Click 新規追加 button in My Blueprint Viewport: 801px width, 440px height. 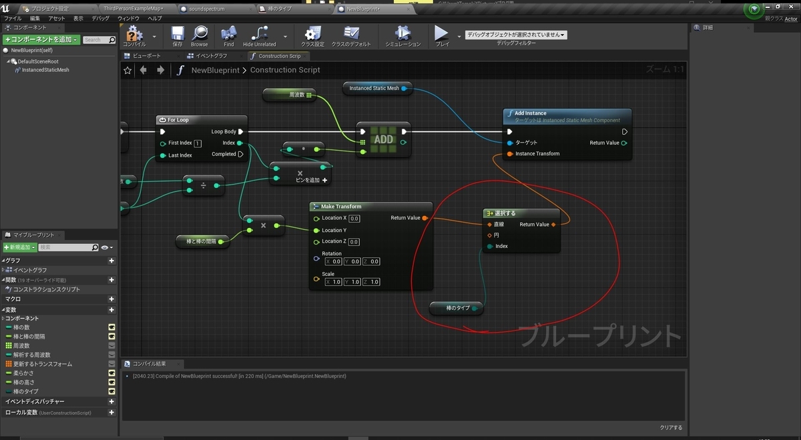click(x=19, y=247)
